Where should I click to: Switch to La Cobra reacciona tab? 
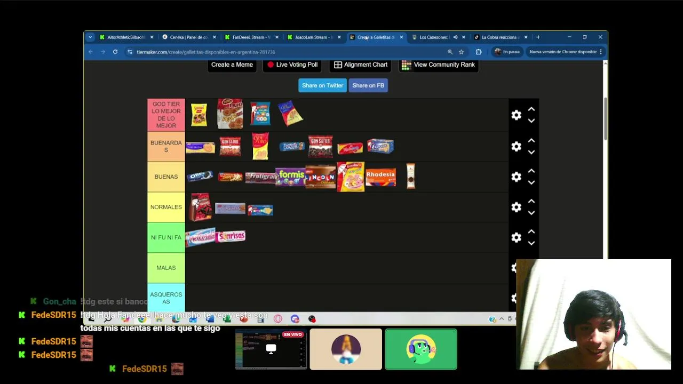click(x=499, y=37)
